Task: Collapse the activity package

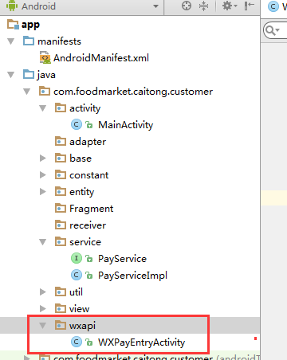Action: pyautogui.click(x=43, y=108)
